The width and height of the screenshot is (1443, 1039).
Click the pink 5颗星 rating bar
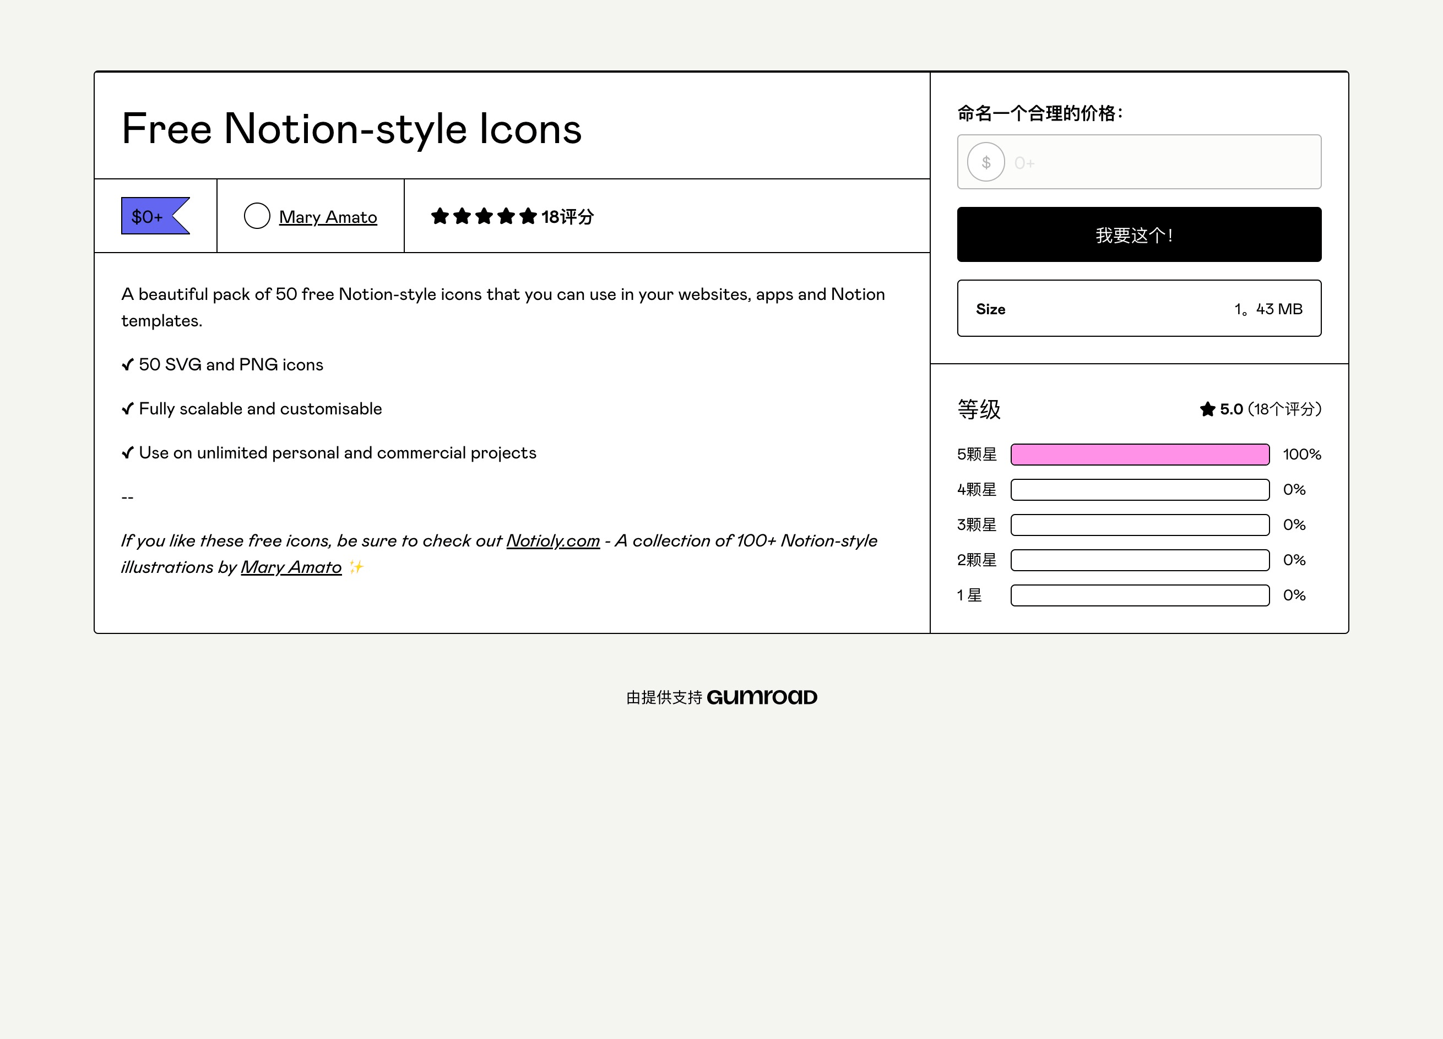pyautogui.click(x=1140, y=454)
